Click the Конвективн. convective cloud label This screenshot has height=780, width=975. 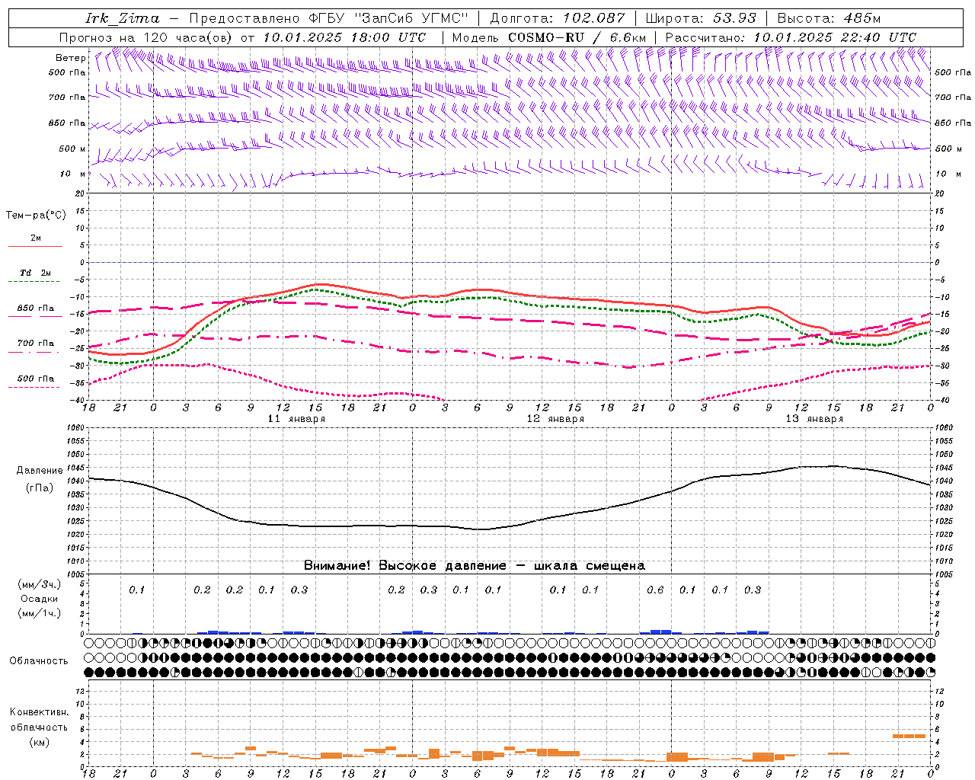tap(40, 712)
